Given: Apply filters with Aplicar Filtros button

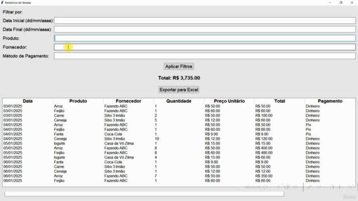Looking at the screenshot, I should pos(179,66).
